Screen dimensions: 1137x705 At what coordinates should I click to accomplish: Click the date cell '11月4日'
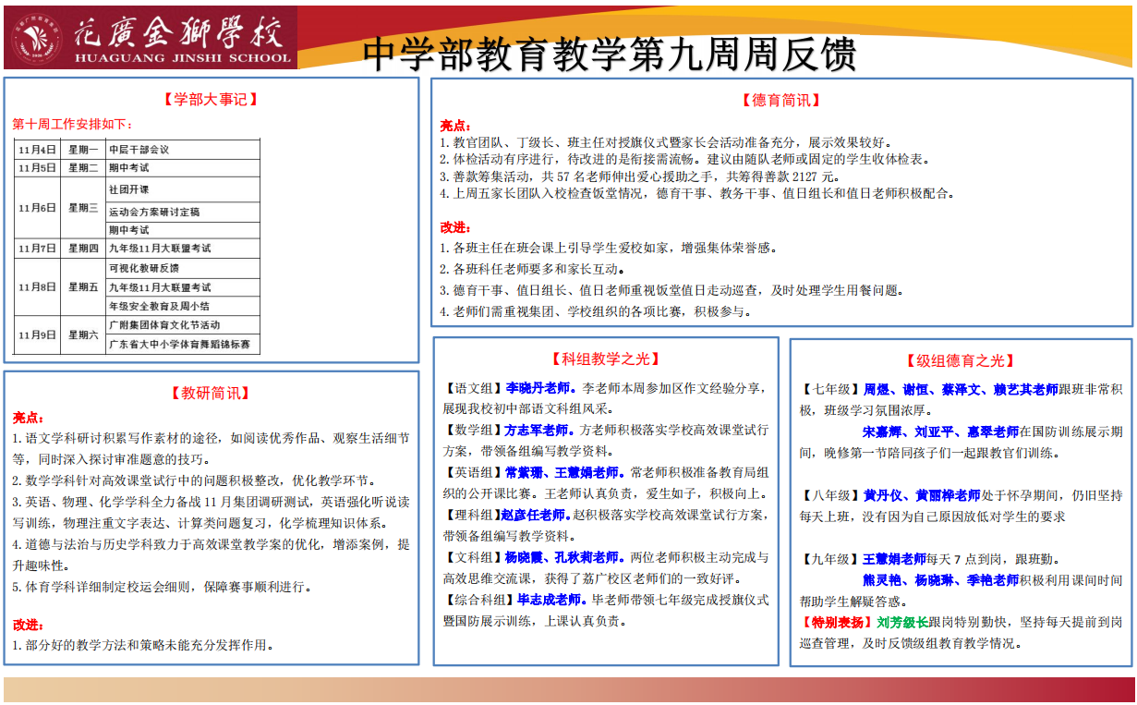point(38,149)
